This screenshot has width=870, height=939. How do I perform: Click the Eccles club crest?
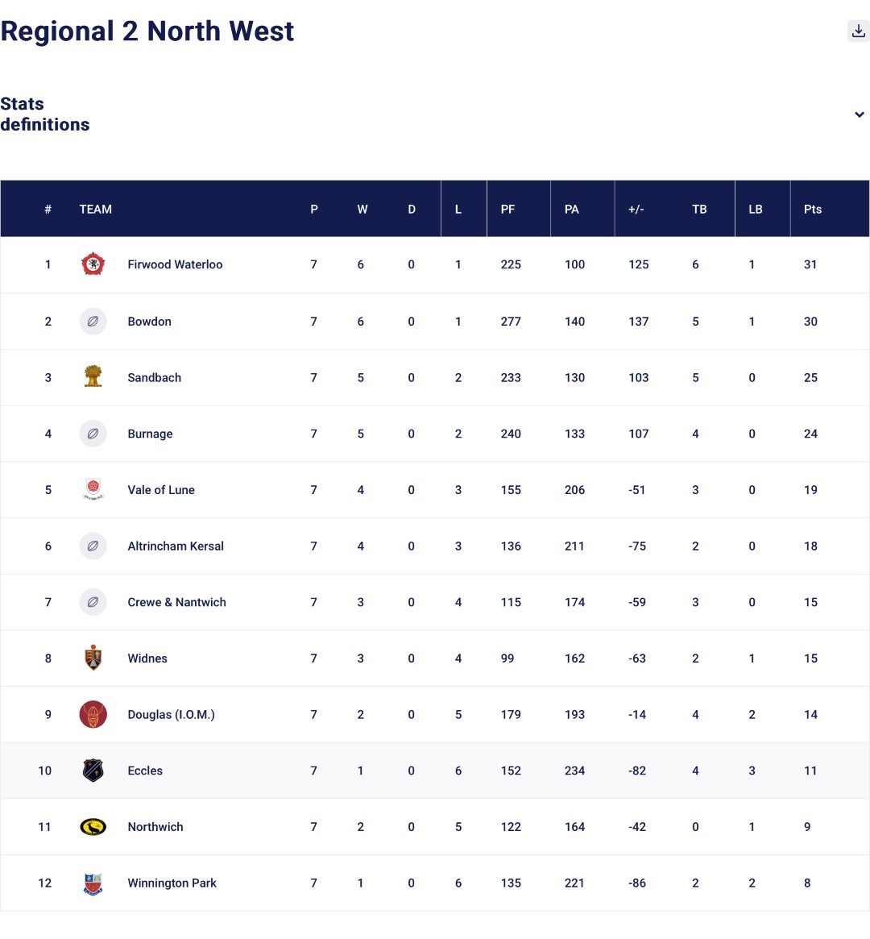[x=93, y=771]
